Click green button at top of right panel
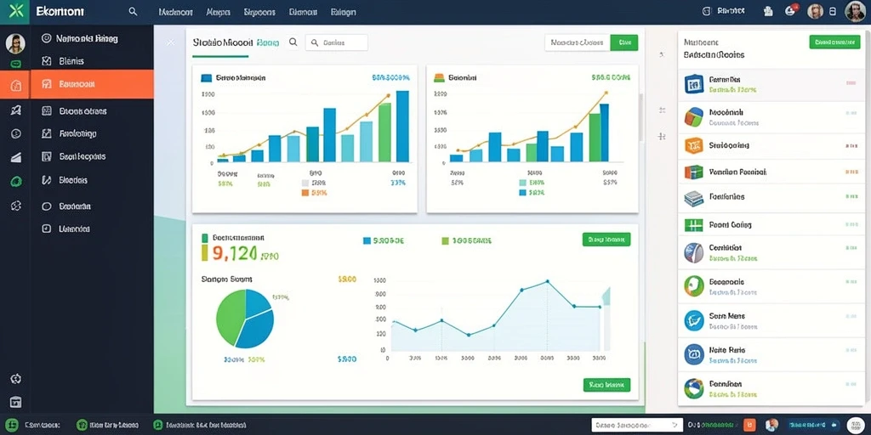This screenshot has height=435, width=871. point(834,42)
